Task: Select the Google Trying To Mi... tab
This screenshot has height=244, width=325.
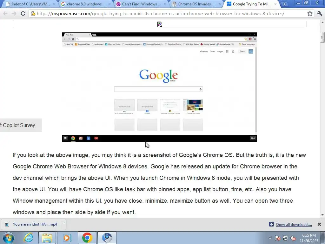Action: pos(252,4)
